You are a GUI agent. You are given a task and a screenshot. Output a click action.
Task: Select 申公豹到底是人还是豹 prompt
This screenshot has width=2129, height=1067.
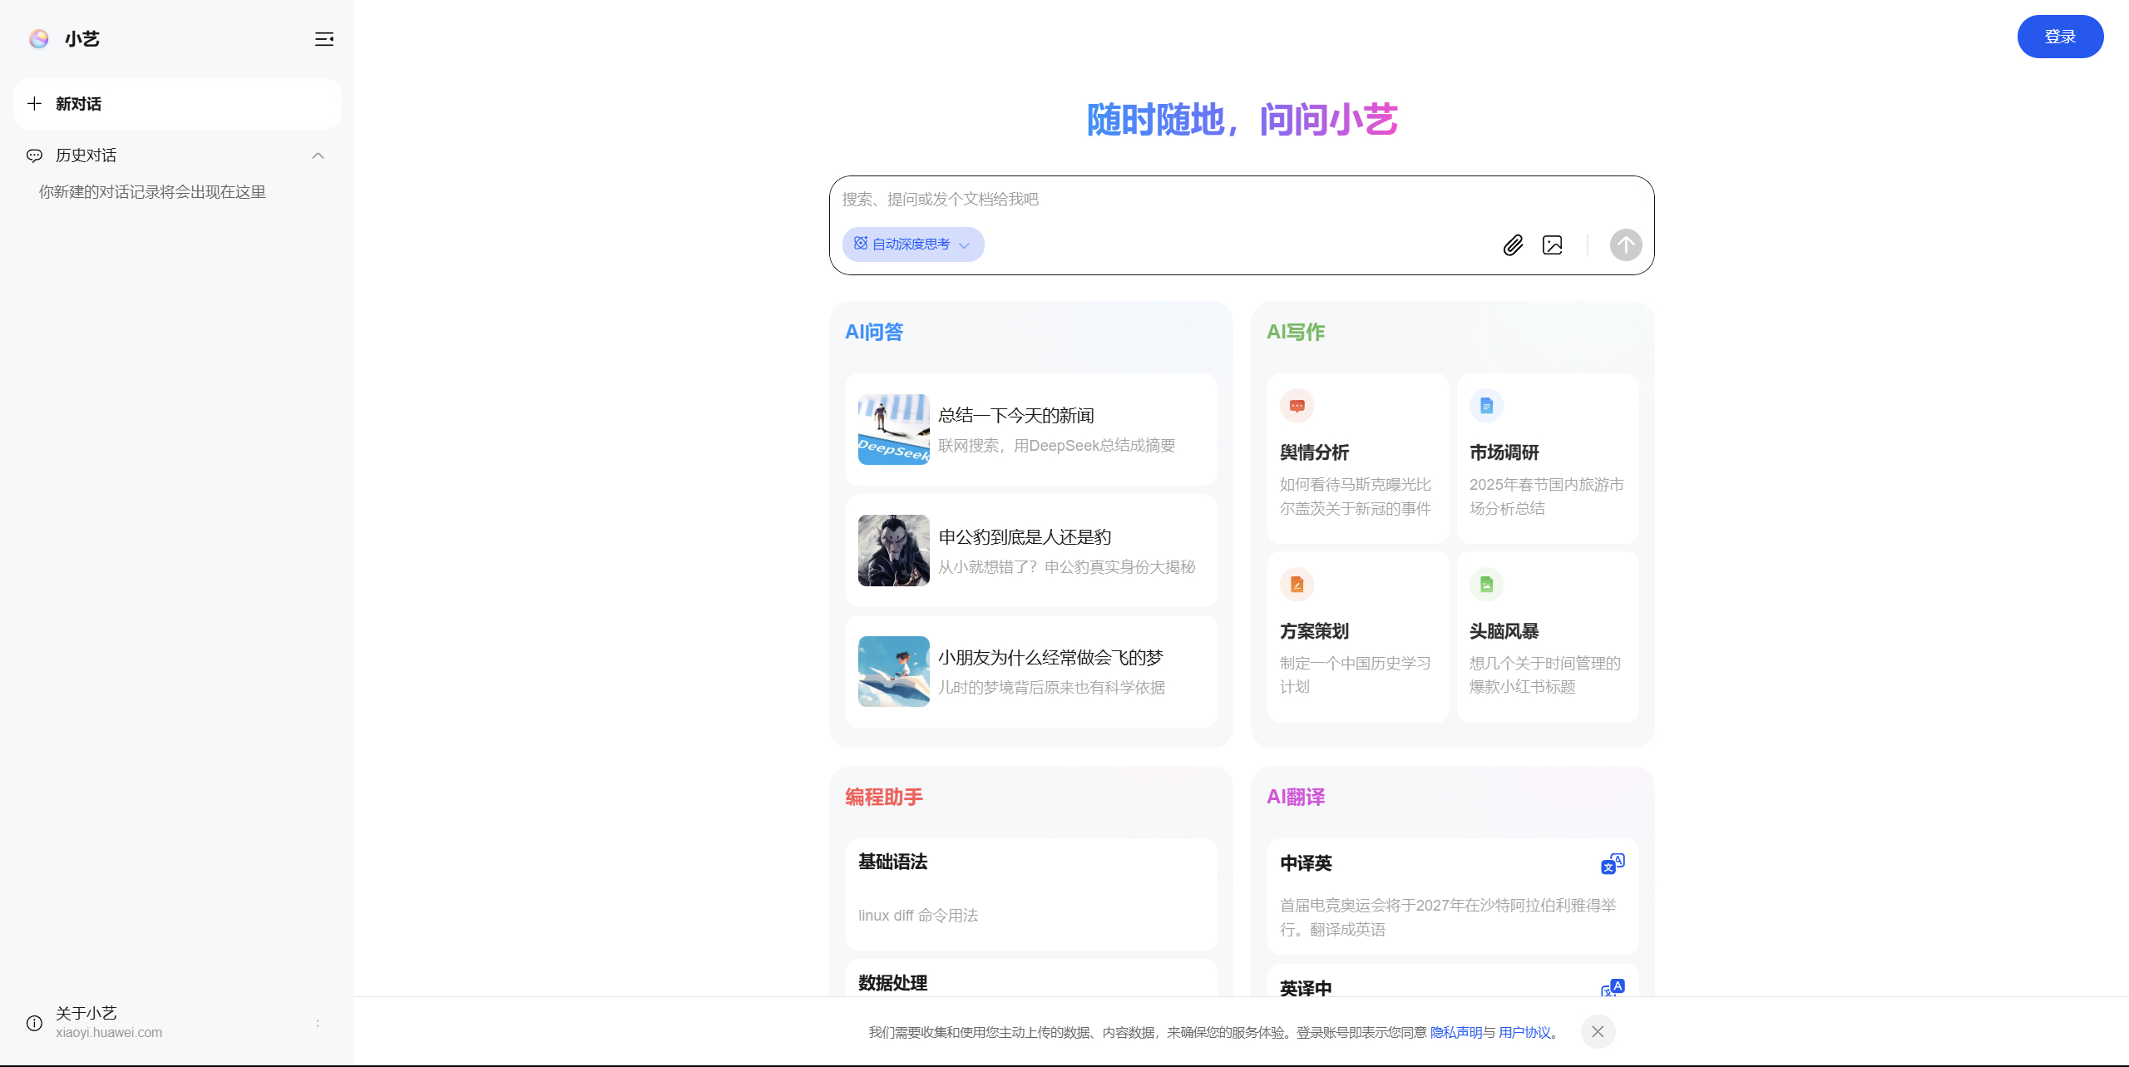[x=1025, y=536]
